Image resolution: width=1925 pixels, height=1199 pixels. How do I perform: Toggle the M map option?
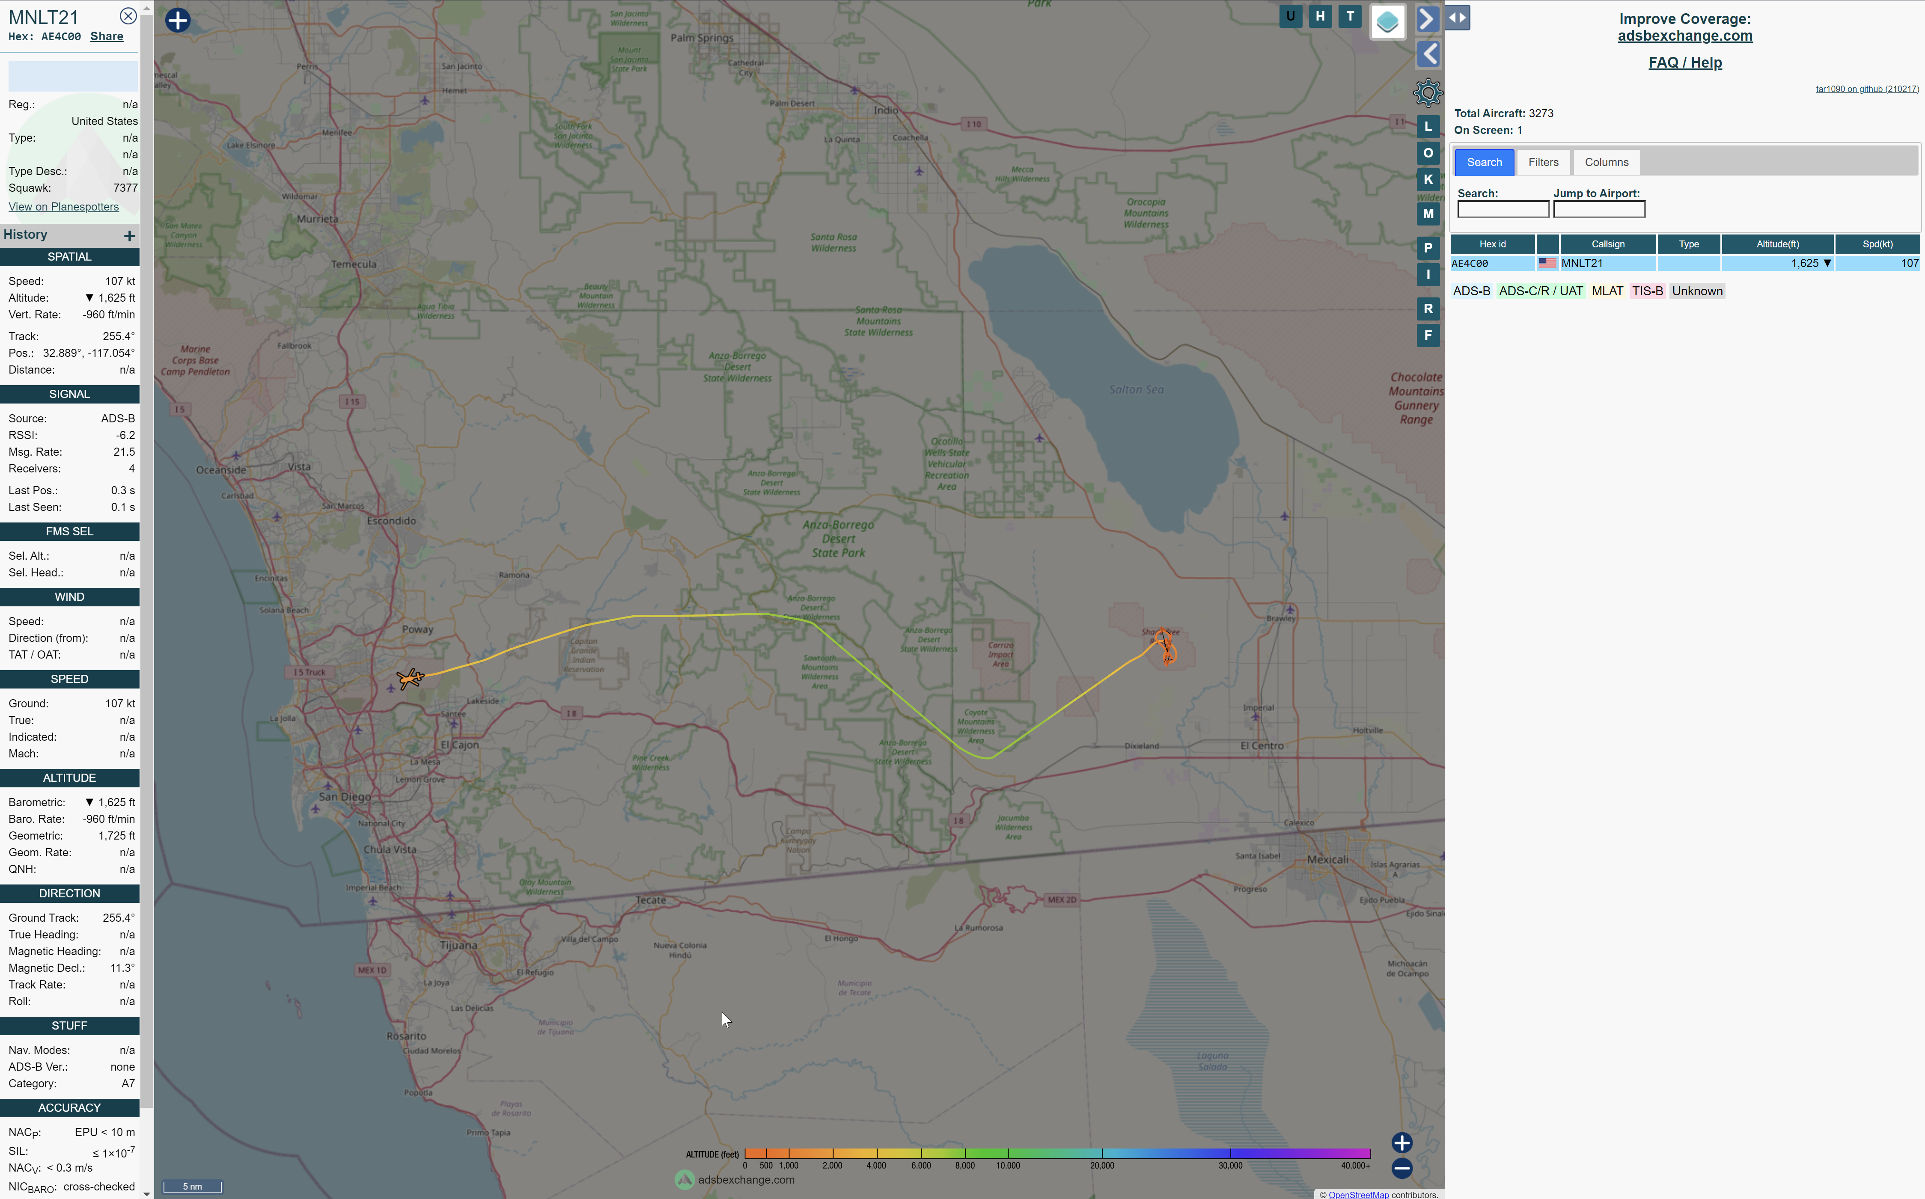(1428, 214)
